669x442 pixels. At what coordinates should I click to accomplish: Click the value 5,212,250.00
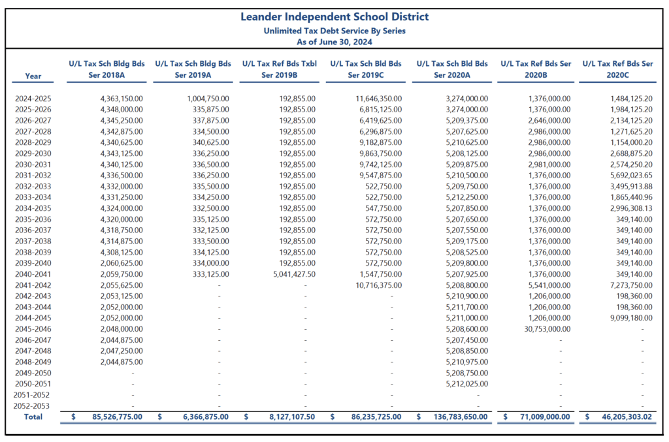coord(466,197)
